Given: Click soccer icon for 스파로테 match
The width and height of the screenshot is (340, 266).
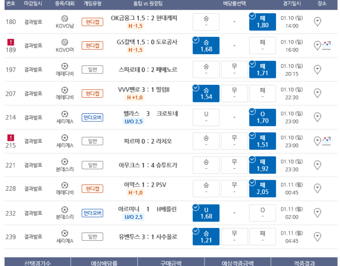Looking at the screenshot, I should coord(65,66).
